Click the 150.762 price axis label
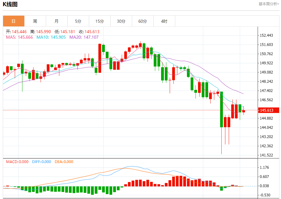Viewport: 281px width, 199px height. (x=266, y=54)
